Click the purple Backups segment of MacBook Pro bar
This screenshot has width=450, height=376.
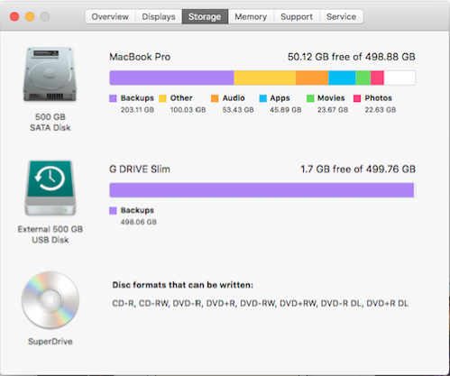tap(171, 78)
